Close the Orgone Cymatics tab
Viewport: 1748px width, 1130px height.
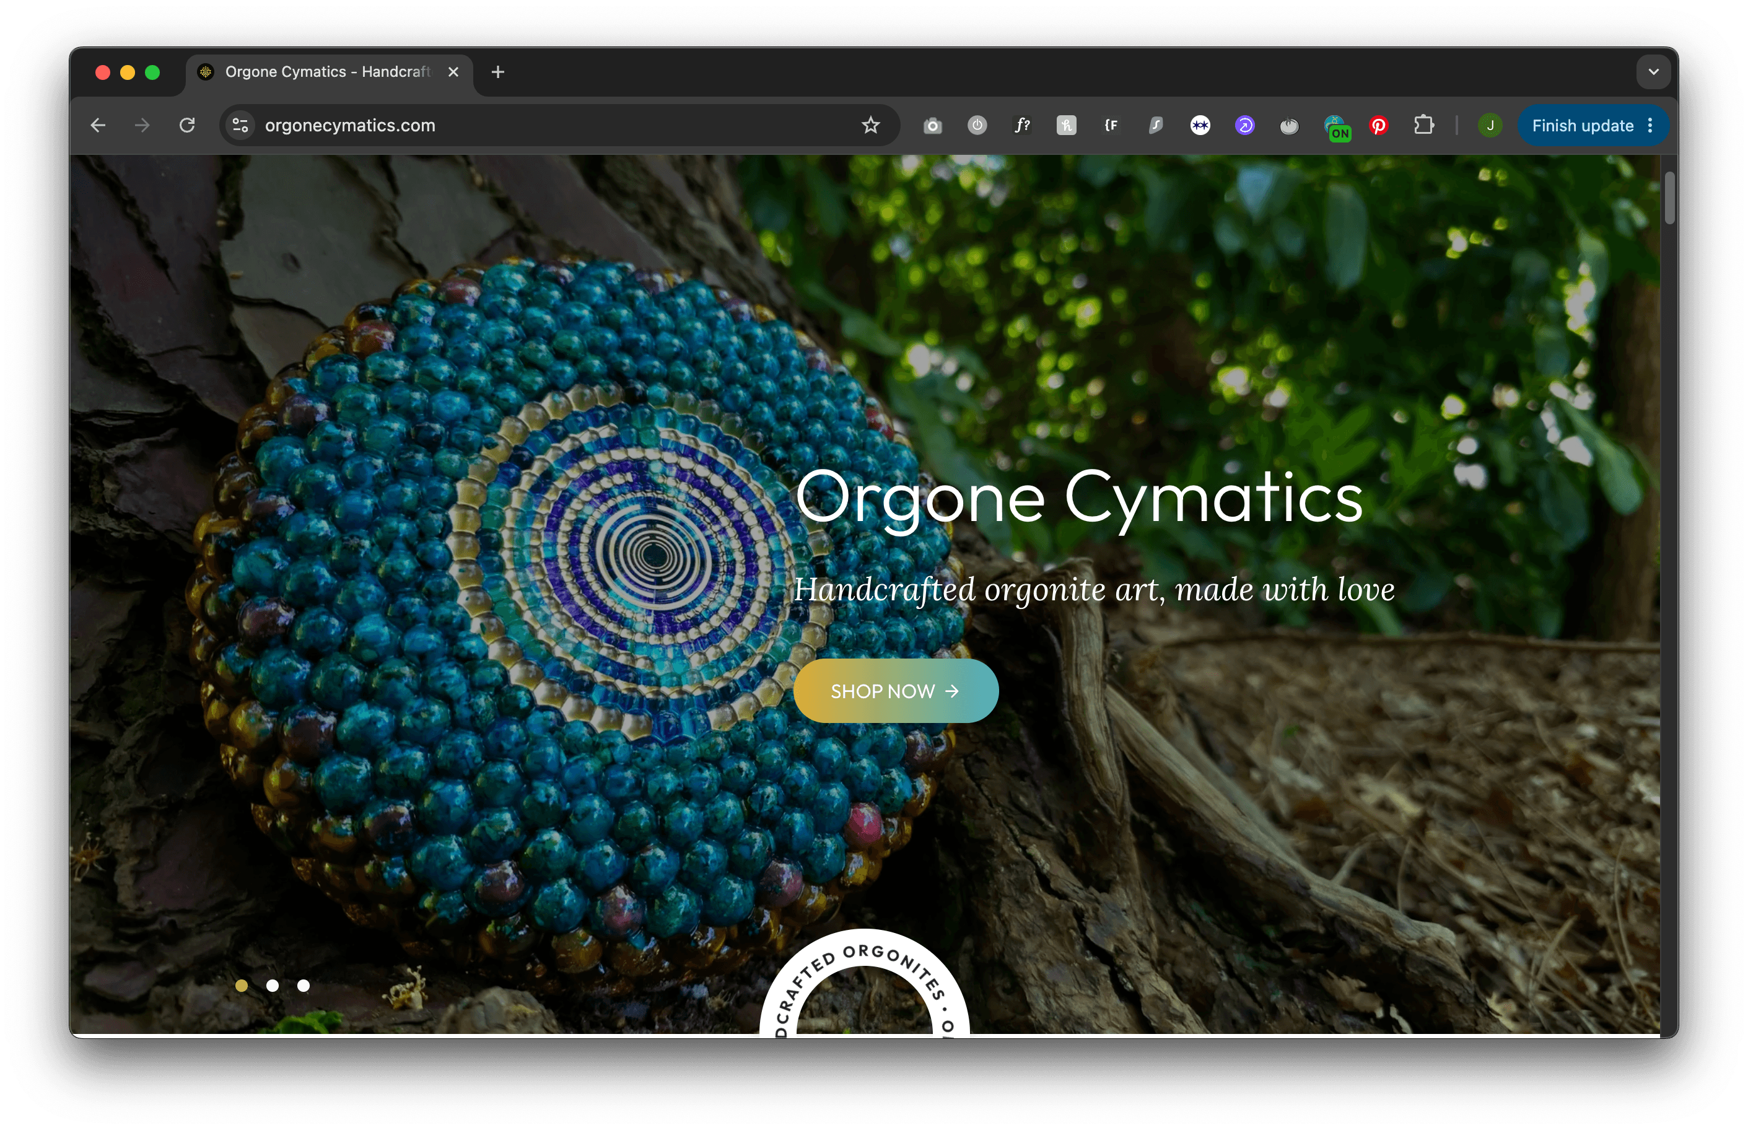click(453, 72)
